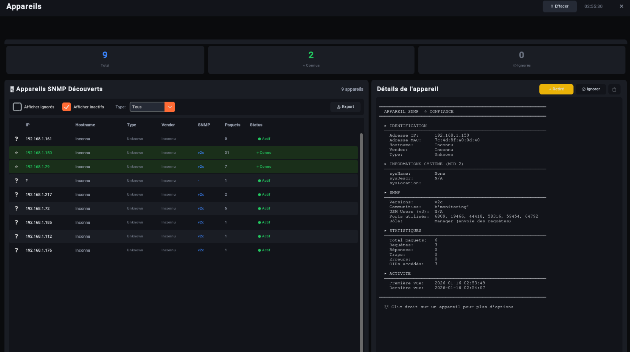Toggle the yellow Retiré status button
The width and height of the screenshot is (630, 352).
(x=556, y=89)
